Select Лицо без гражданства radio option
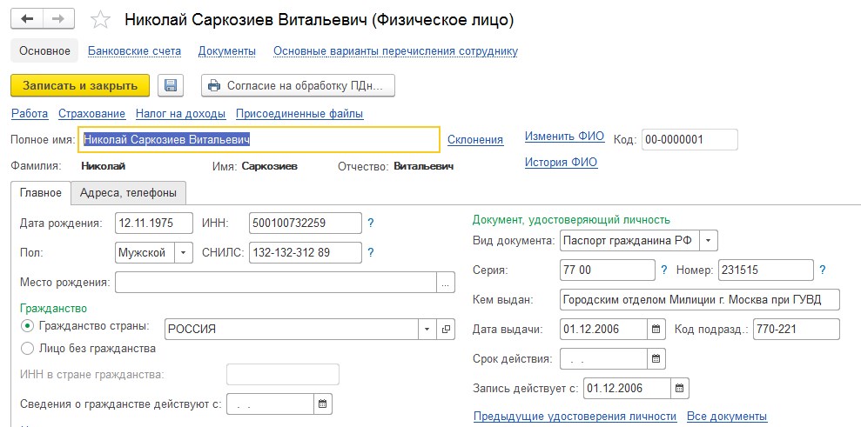 click(x=27, y=348)
